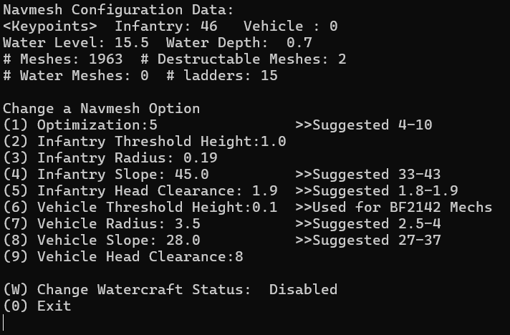Click the Used for BF2142 Mechs note
The height and width of the screenshot is (335, 510).
[x=393, y=208]
